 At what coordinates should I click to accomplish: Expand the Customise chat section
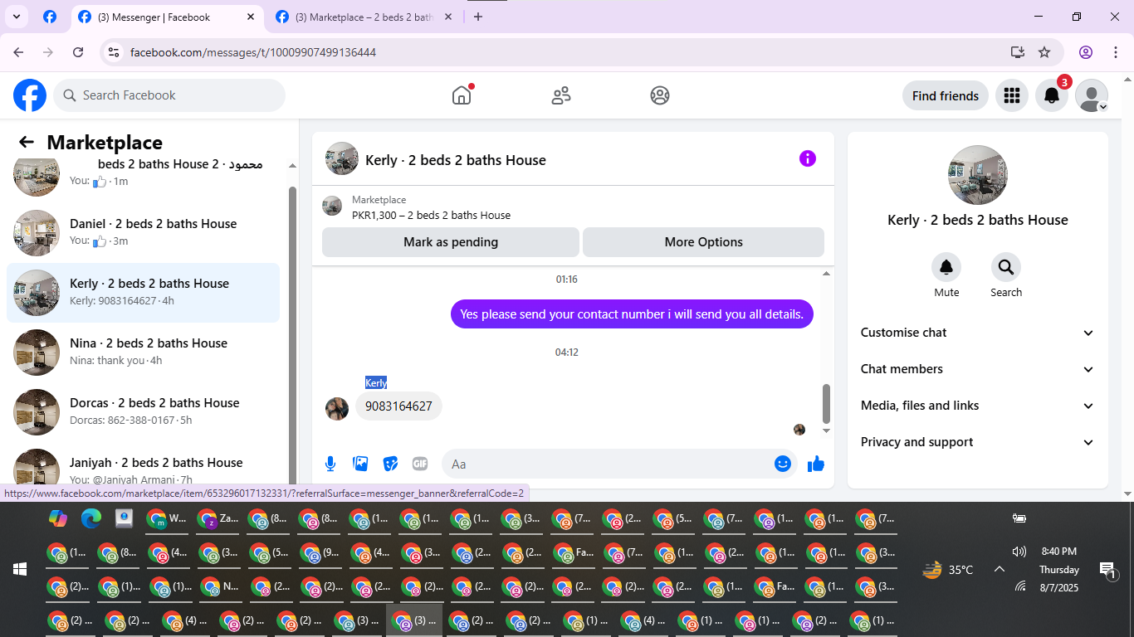[978, 333]
